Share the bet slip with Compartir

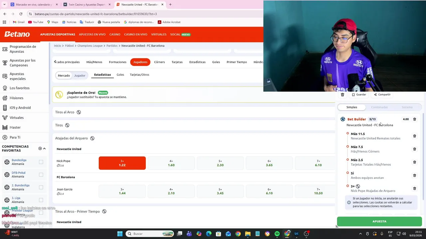click(x=382, y=95)
